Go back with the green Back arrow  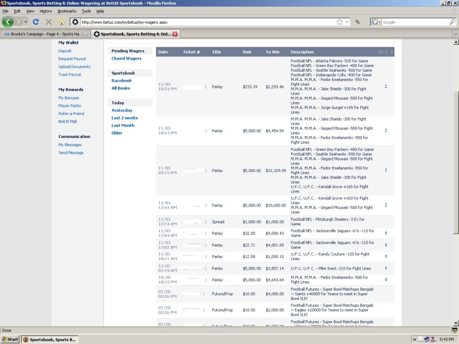[x=8, y=22]
